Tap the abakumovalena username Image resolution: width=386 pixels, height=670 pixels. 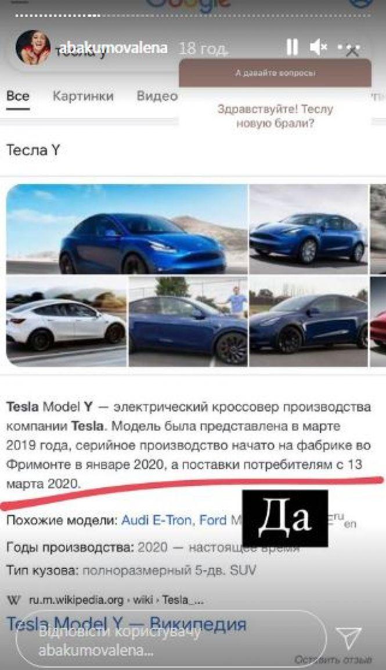tap(113, 48)
